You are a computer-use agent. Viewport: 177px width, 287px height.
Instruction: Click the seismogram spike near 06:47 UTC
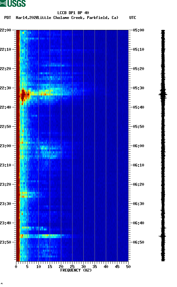pyautogui.click(x=162, y=236)
